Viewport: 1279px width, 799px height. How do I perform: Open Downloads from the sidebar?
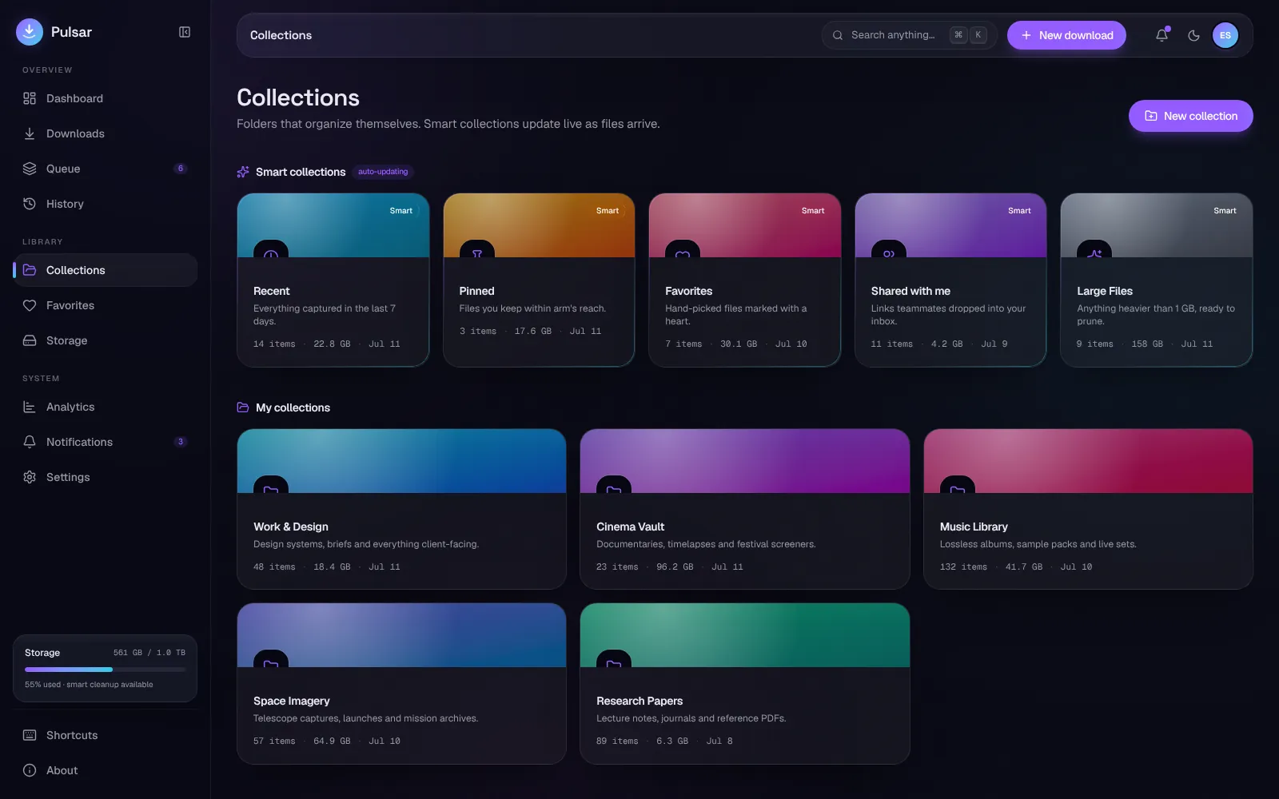pyautogui.click(x=105, y=133)
